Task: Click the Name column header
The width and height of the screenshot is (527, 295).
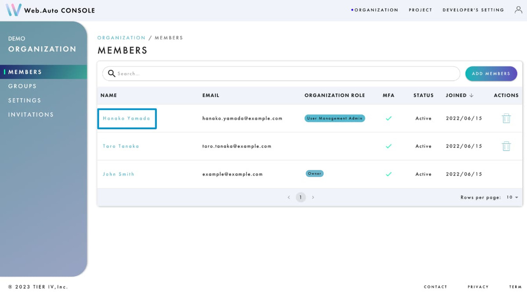Action: (x=108, y=95)
